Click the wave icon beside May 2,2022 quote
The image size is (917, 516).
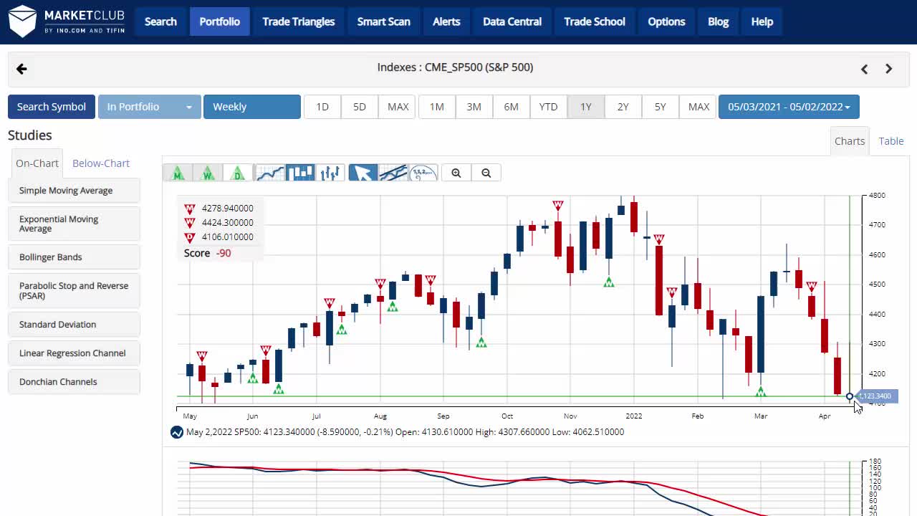coord(177,432)
